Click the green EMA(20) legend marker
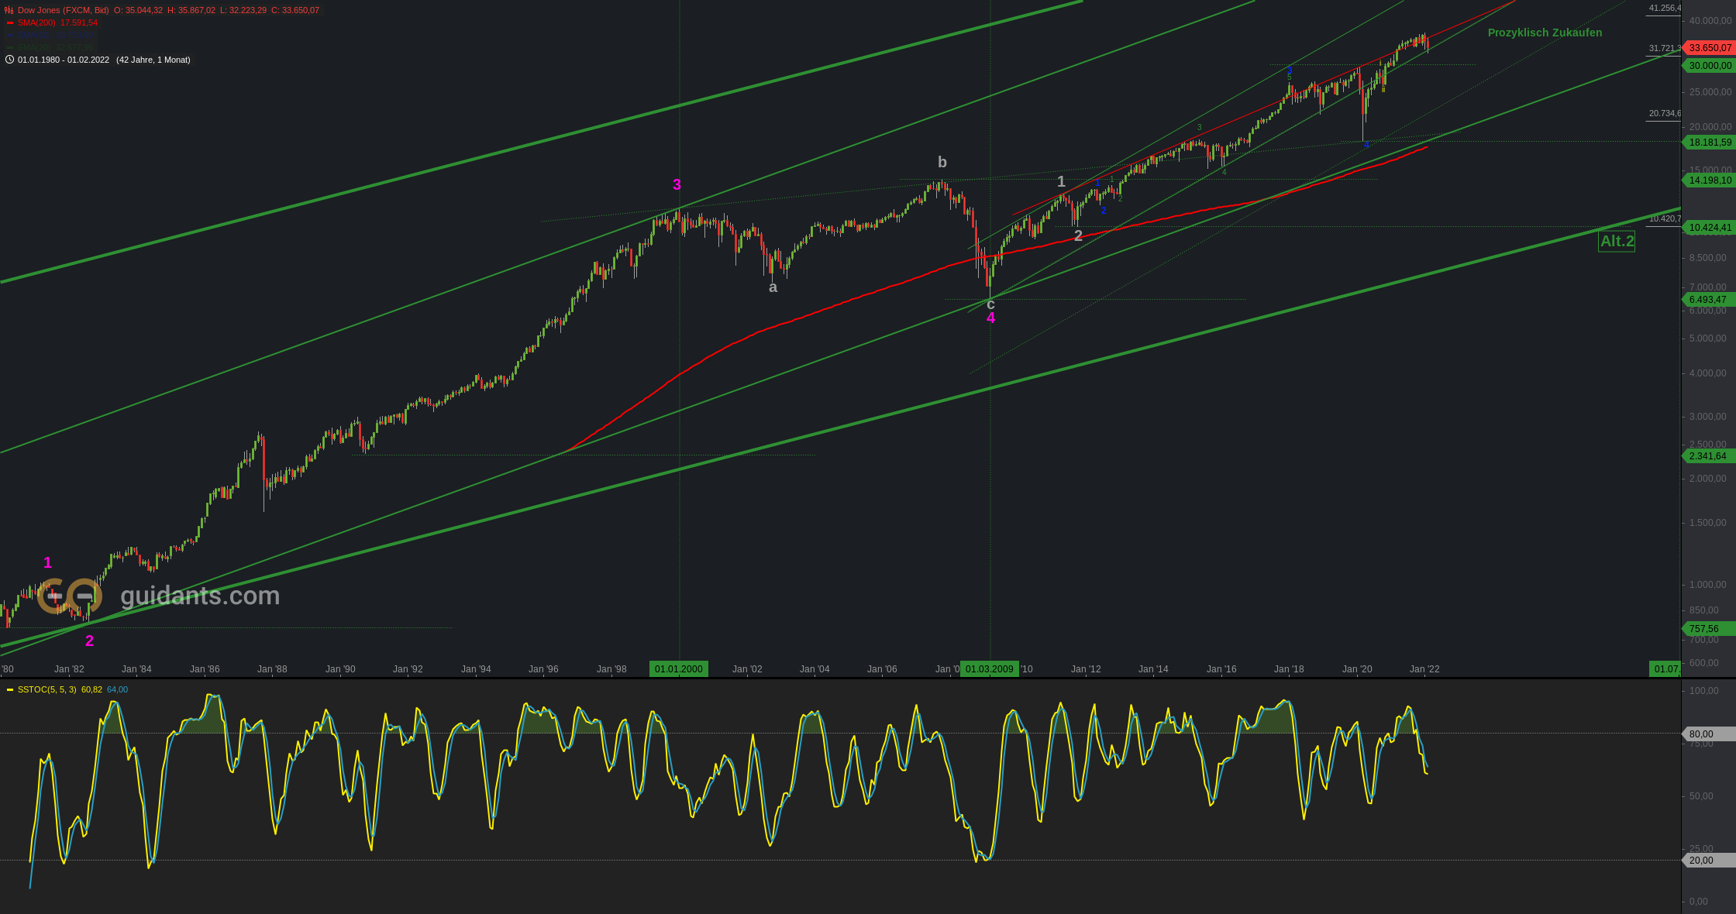This screenshot has width=1736, height=914. coord(10,48)
